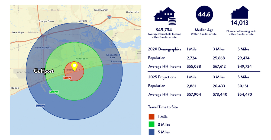Select the 2020 Demographics heading
This screenshot has height=140, width=271.
pos(164,49)
